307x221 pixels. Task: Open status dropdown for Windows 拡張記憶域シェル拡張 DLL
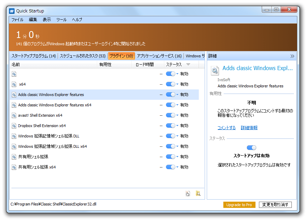click(x=177, y=136)
